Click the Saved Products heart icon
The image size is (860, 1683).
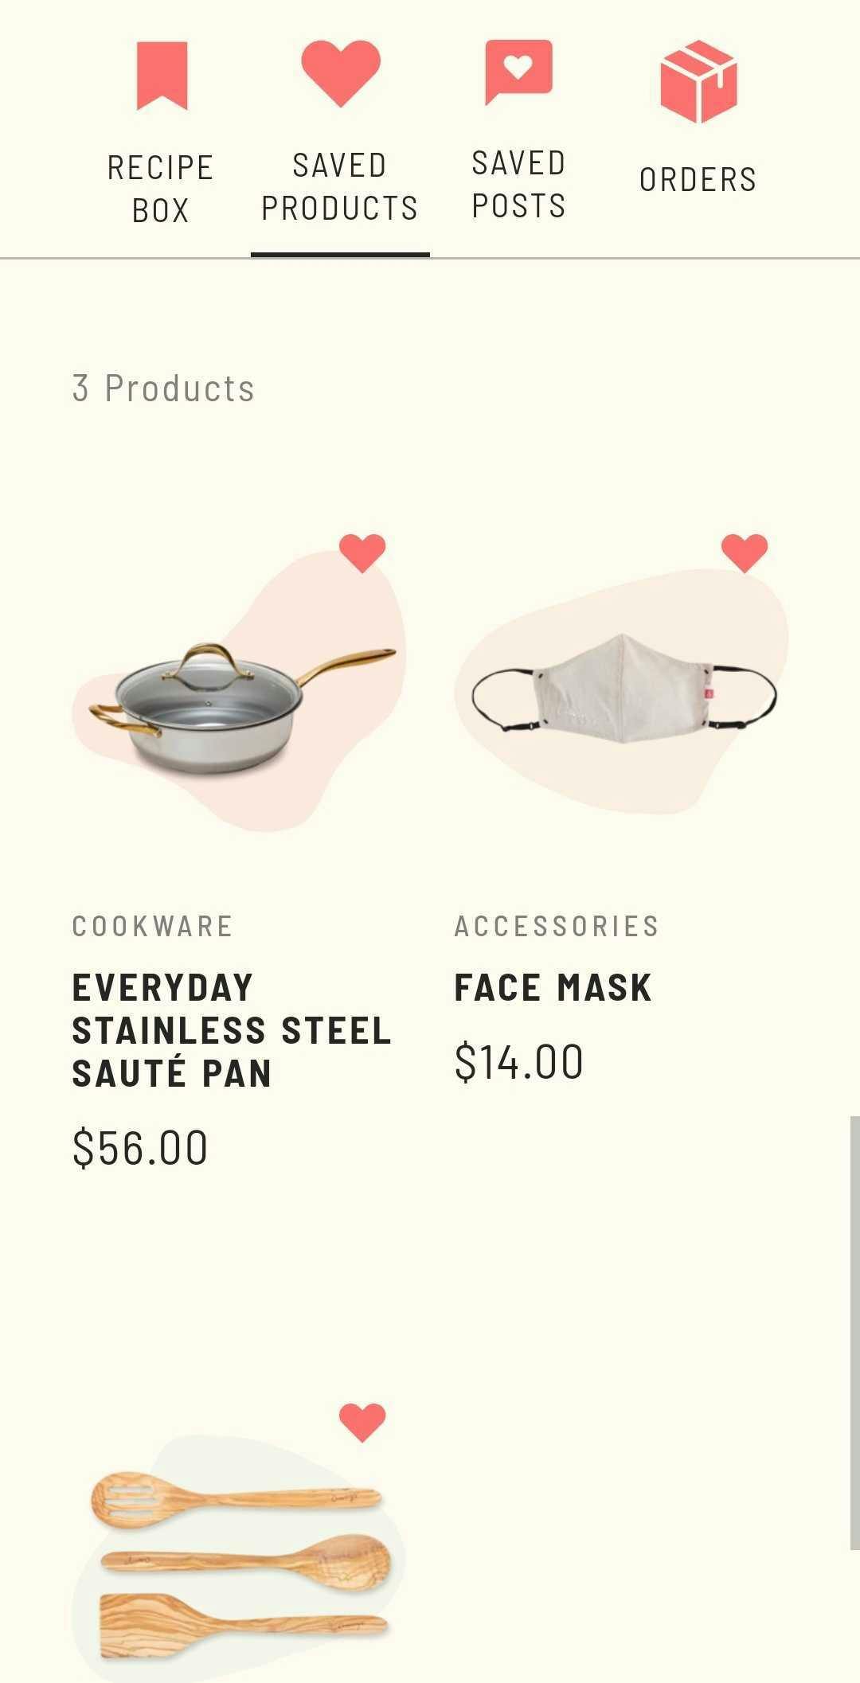(x=341, y=73)
